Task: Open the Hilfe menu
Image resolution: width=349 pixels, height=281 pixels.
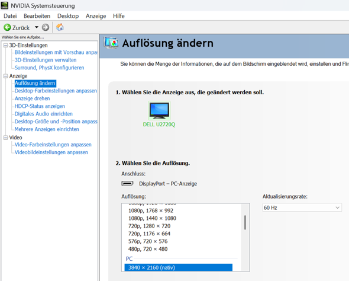Action: pos(119,16)
